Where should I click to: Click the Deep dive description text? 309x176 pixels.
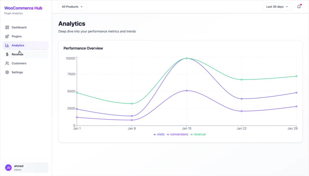pyautogui.click(x=97, y=31)
